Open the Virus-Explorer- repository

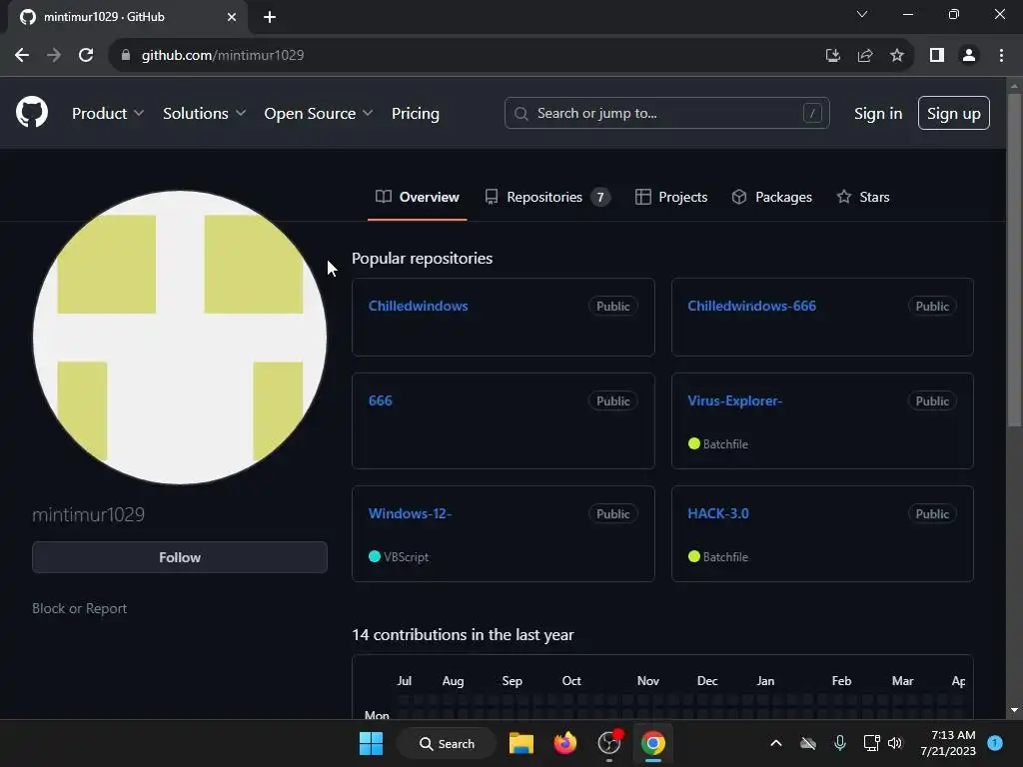734,400
